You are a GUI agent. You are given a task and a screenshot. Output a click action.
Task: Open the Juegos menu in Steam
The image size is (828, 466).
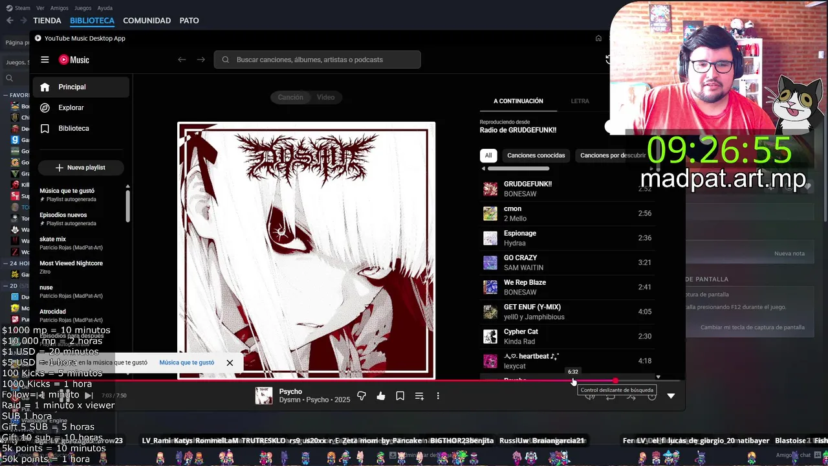[83, 8]
